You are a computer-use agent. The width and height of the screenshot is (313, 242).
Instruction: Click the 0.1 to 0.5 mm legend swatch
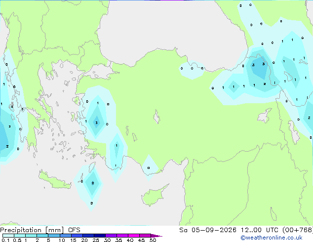(8, 236)
